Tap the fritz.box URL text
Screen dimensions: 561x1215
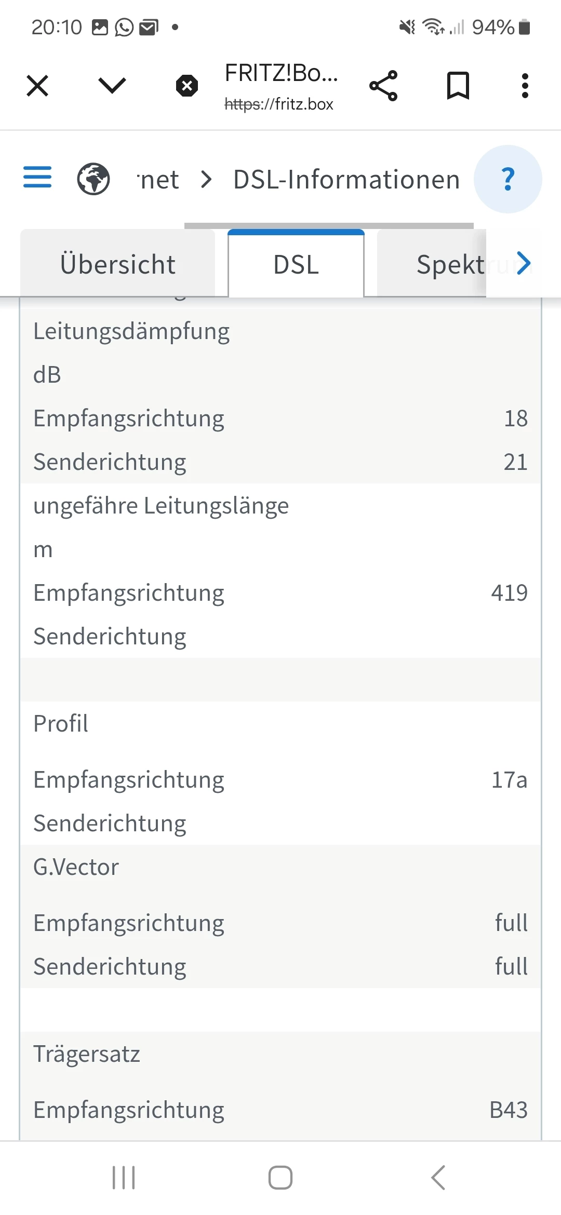[x=279, y=104]
